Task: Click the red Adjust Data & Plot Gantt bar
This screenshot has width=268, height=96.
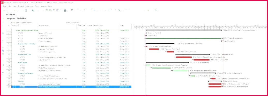Action: pyautogui.click(x=202, y=60)
